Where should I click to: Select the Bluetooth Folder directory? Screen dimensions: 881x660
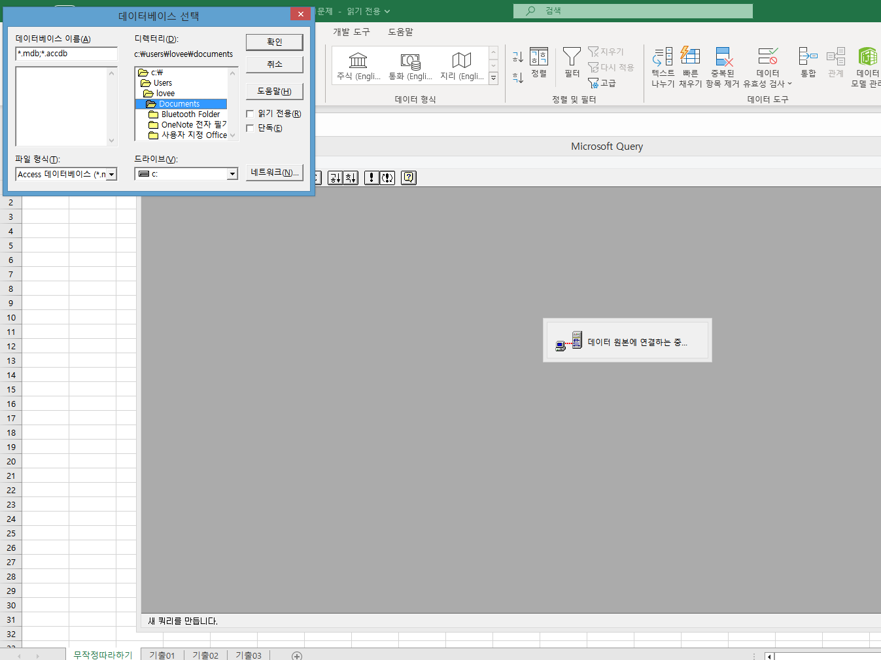[190, 114]
